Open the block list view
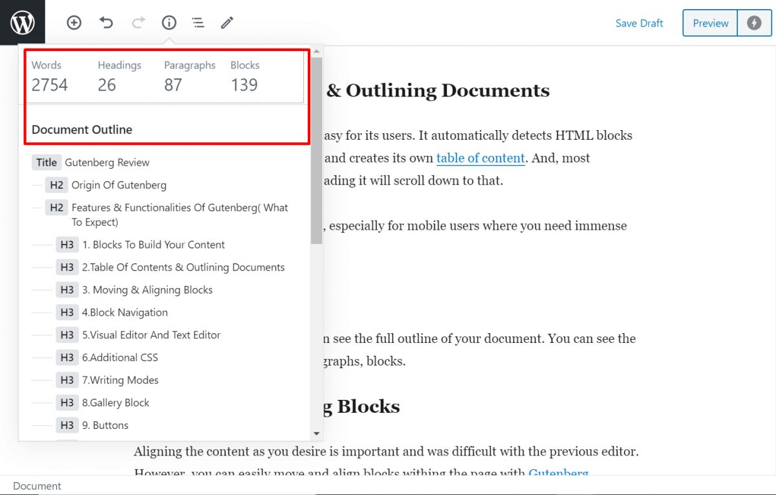The width and height of the screenshot is (776, 495). coord(198,23)
